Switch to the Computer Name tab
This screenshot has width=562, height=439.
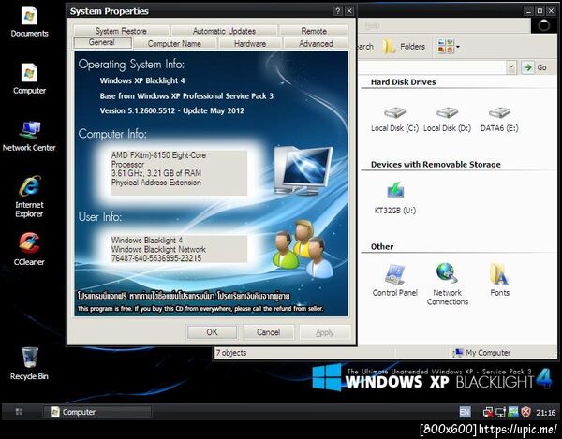click(174, 43)
